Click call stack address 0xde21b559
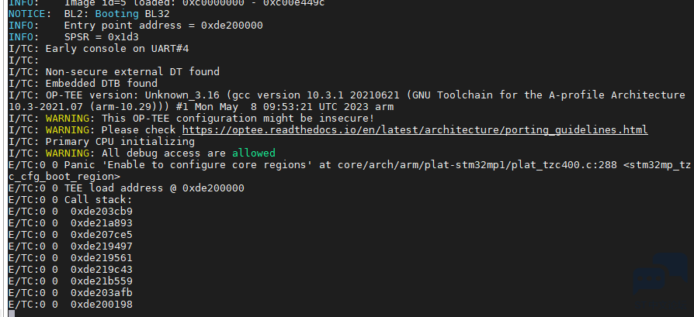This screenshot has height=317, width=694. click(x=102, y=281)
